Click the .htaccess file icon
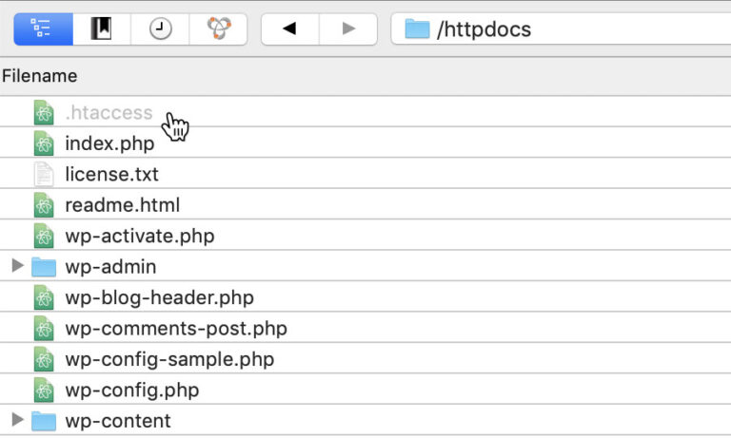Image resolution: width=731 pixels, height=438 pixels. [44, 113]
